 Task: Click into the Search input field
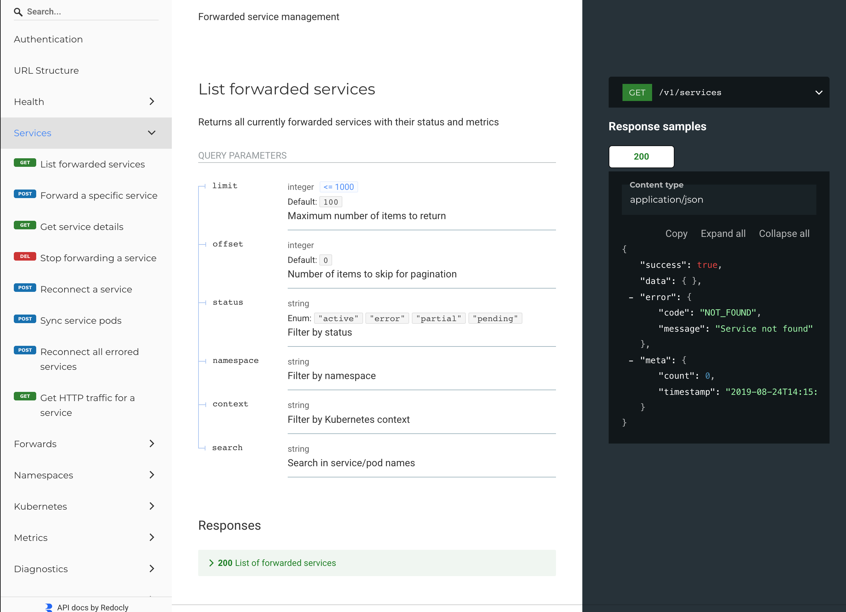[x=86, y=12]
